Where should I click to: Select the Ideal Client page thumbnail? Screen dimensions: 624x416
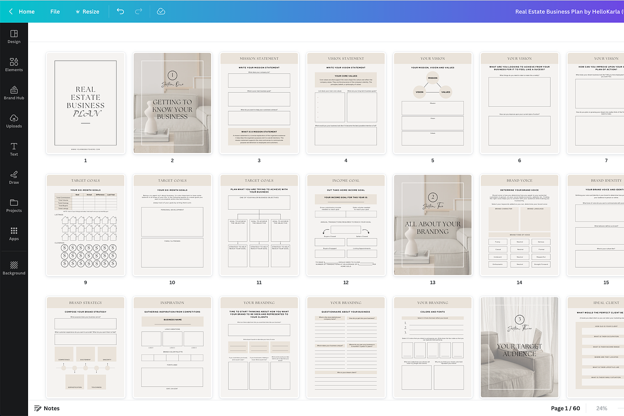(x=595, y=347)
